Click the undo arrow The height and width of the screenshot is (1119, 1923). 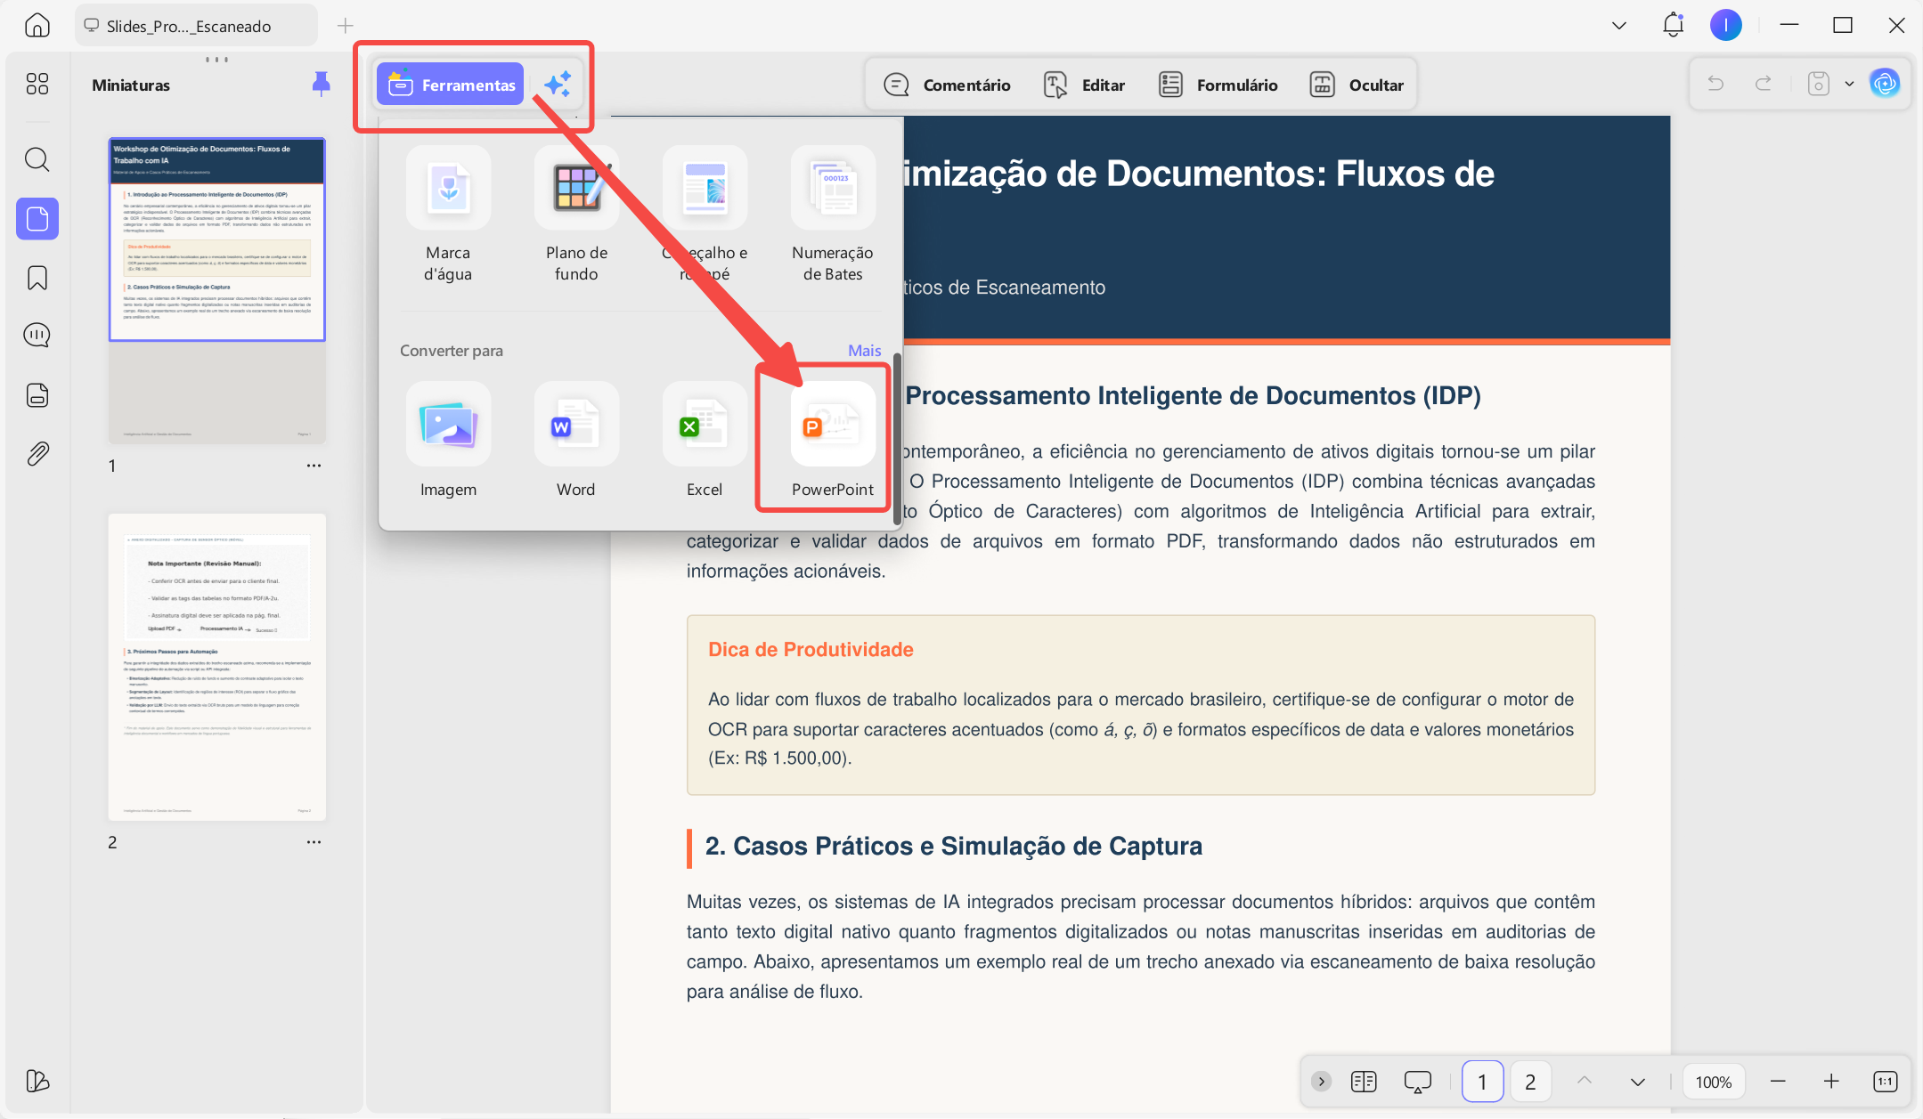click(1715, 84)
